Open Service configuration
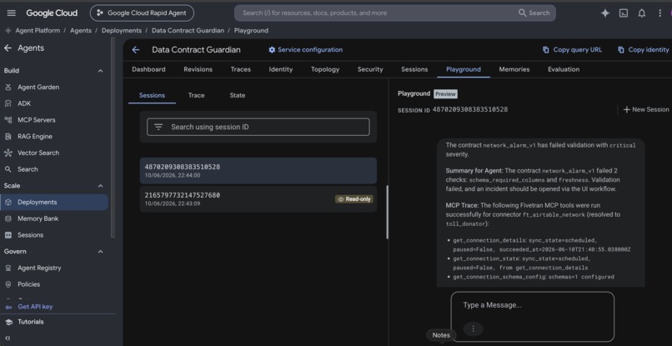The image size is (672, 346). coord(306,50)
